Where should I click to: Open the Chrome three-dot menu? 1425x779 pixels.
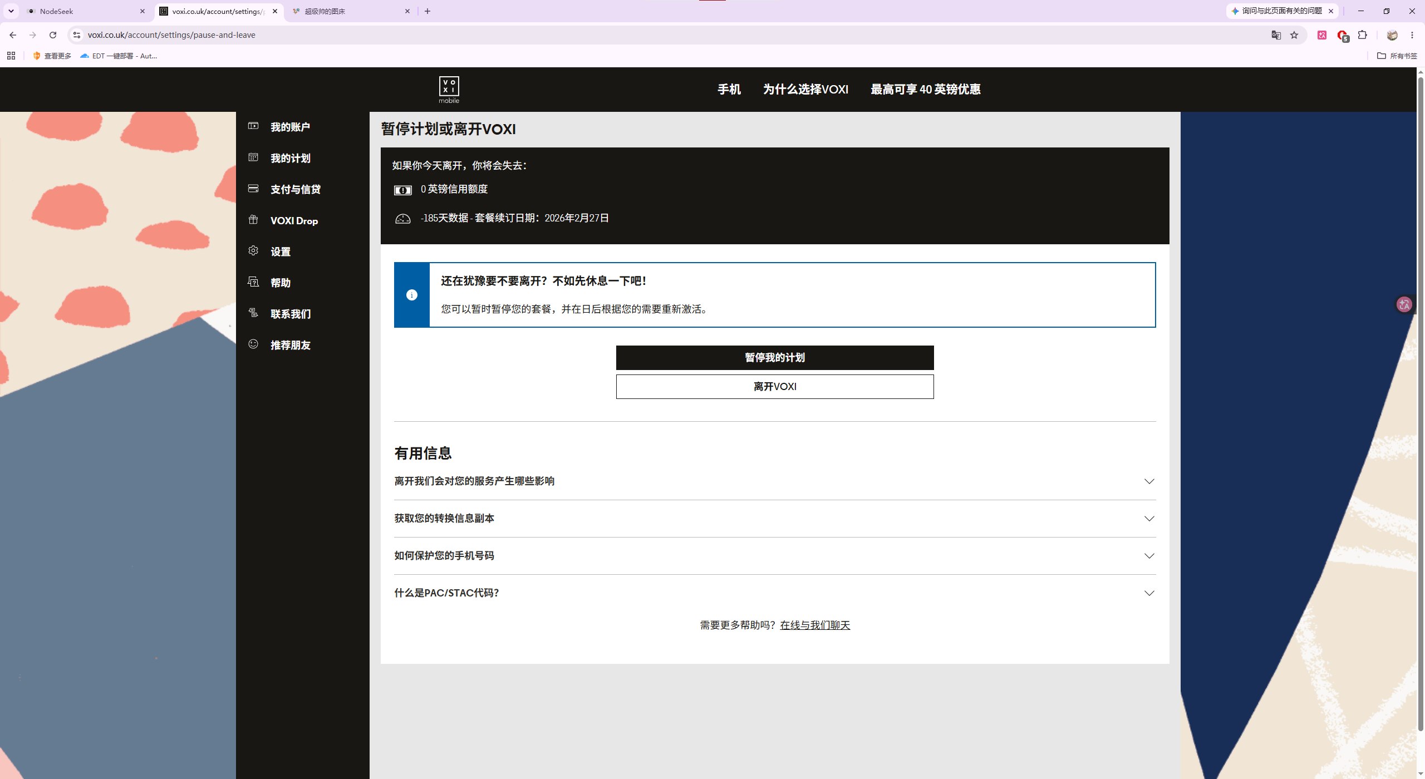tap(1412, 35)
